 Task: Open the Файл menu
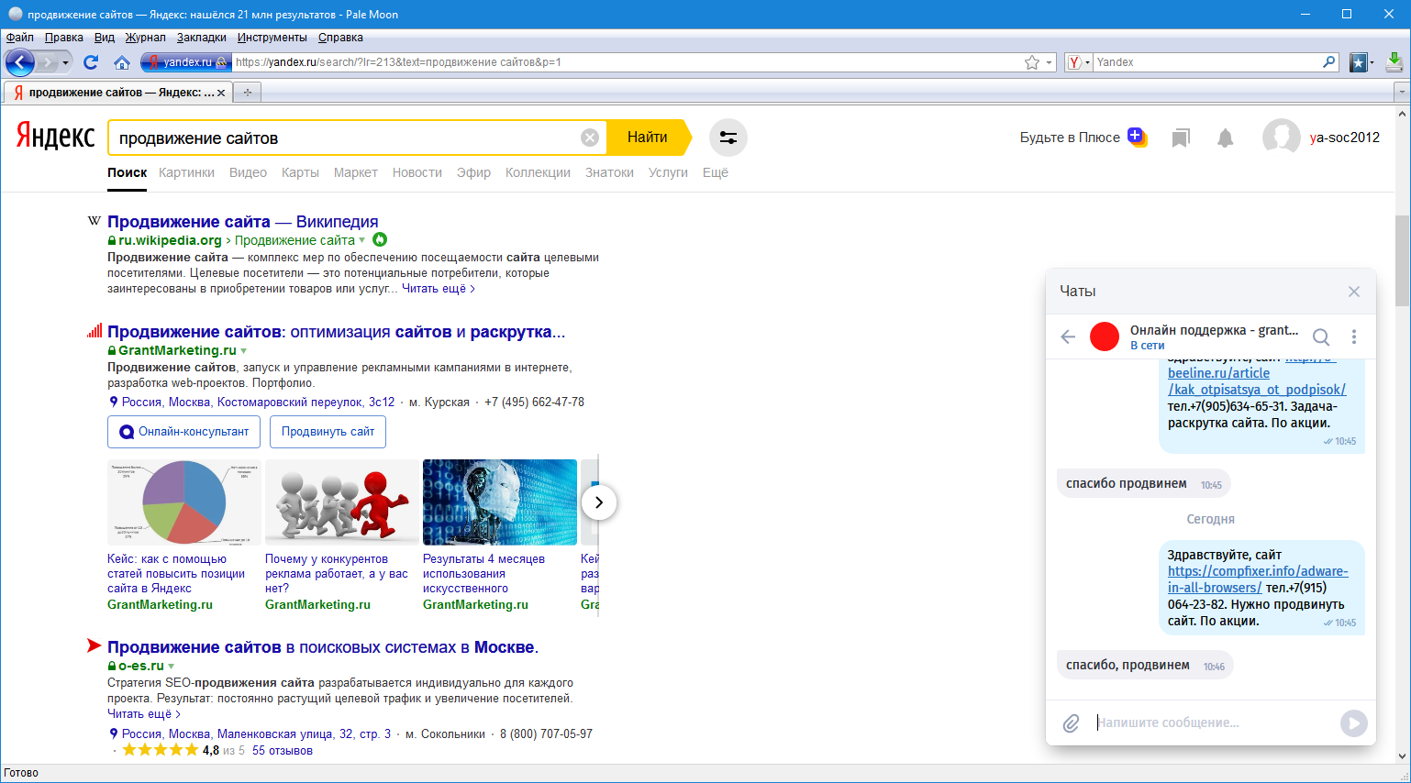[x=20, y=38]
